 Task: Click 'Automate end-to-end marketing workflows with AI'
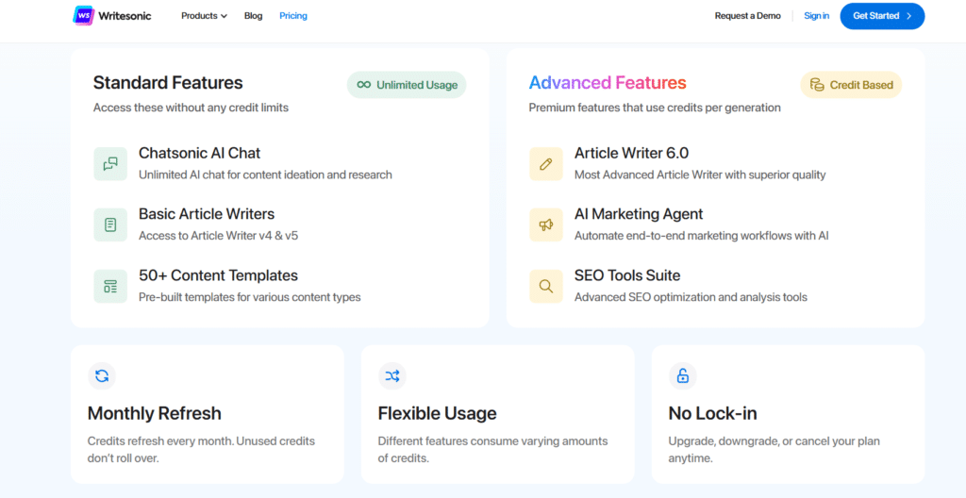[702, 236]
